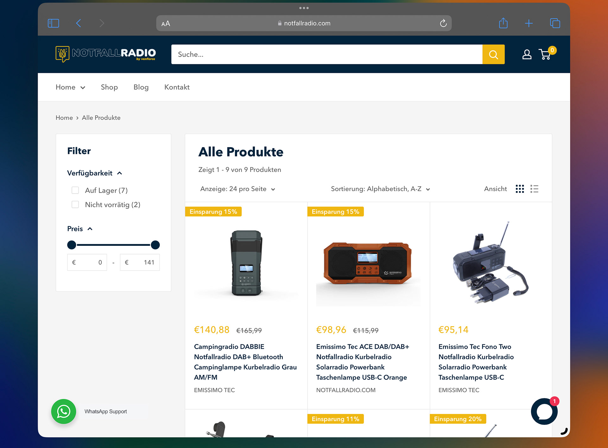Switch to list view layout
Screen dimensions: 608x448
[x=534, y=189]
